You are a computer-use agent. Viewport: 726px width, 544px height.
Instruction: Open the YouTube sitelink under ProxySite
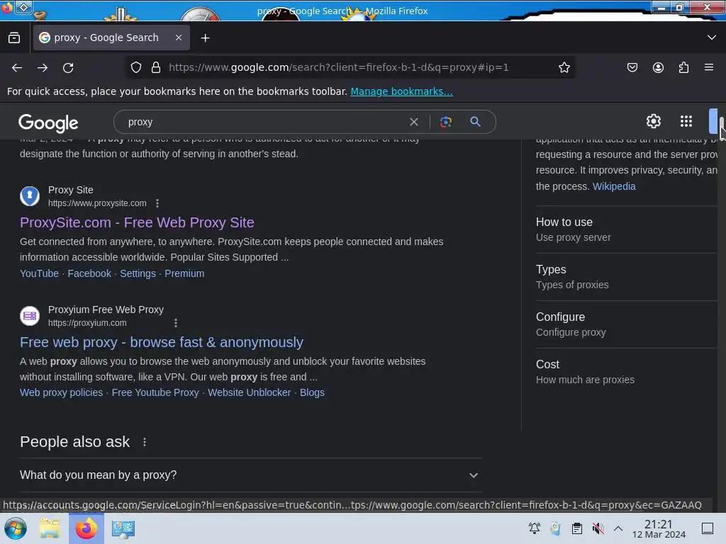[x=40, y=273]
